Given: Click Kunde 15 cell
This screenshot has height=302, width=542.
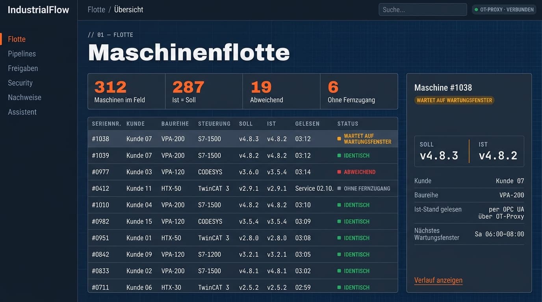Looking at the screenshot, I should point(139,221).
